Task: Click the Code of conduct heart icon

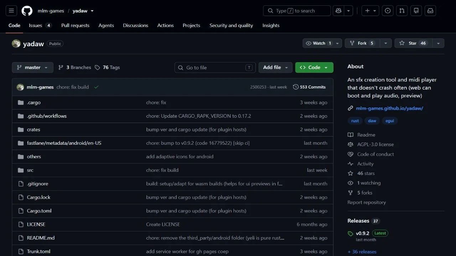Action: (351, 154)
